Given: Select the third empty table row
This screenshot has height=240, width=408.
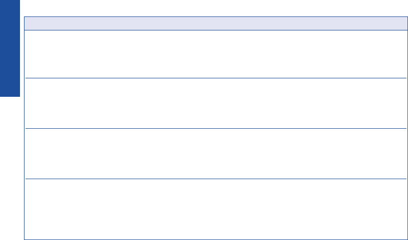Looking at the screenshot, I should coord(215,153).
